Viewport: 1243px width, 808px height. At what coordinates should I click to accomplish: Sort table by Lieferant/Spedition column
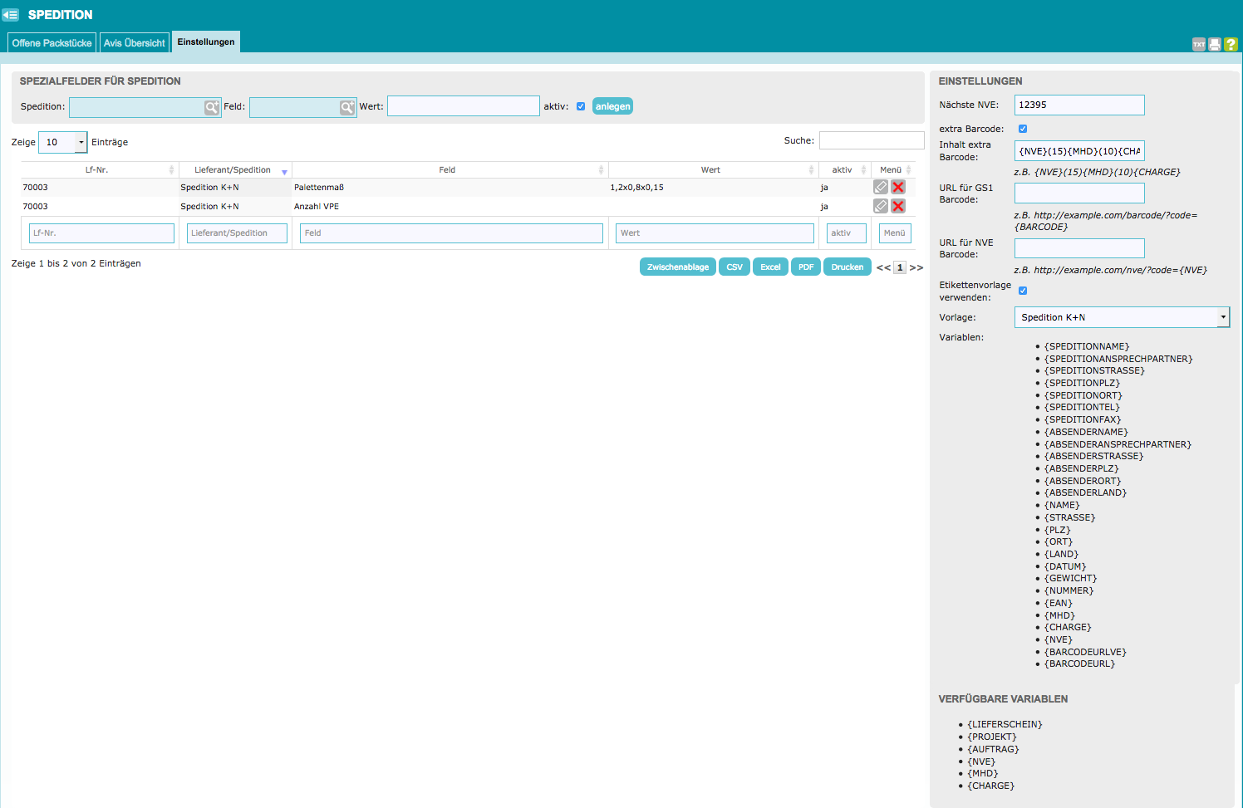point(233,170)
